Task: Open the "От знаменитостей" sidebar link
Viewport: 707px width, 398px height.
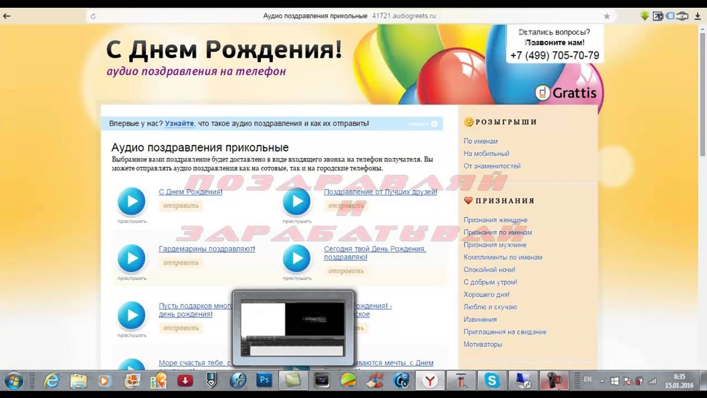Action: [x=492, y=166]
